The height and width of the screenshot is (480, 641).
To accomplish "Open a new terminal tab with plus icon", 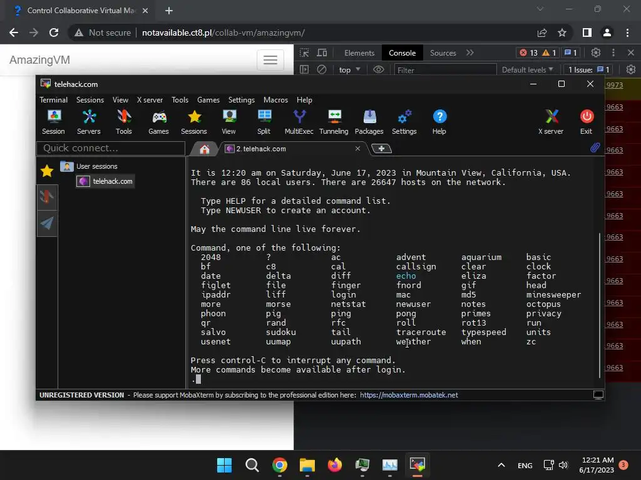I will click(x=381, y=149).
